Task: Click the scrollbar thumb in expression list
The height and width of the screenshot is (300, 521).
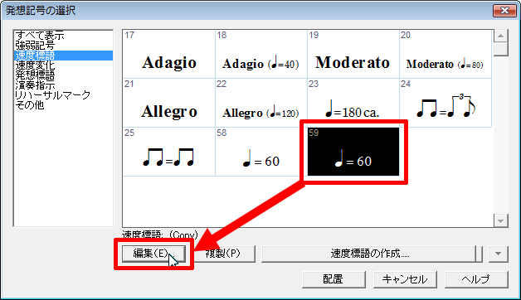Action: (x=501, y=49)
